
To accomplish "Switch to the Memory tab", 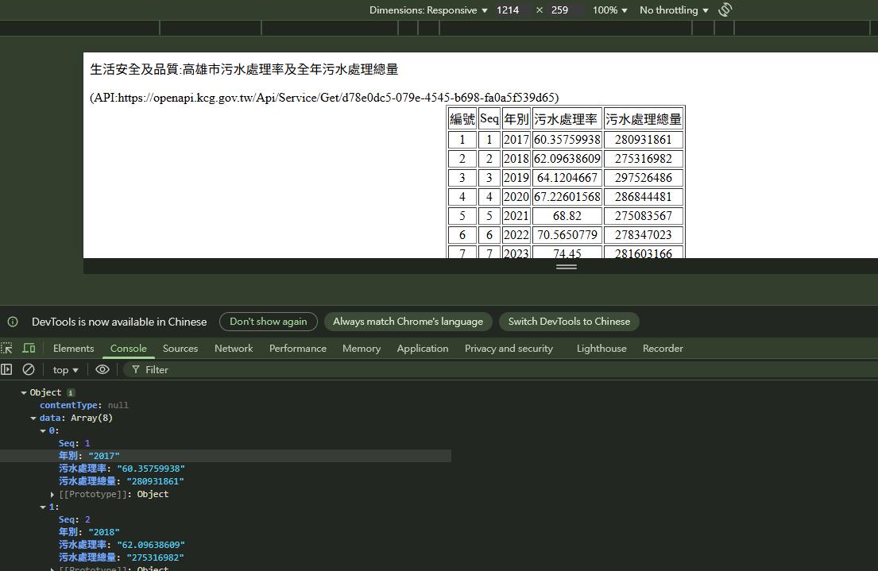I will [362, 348].
